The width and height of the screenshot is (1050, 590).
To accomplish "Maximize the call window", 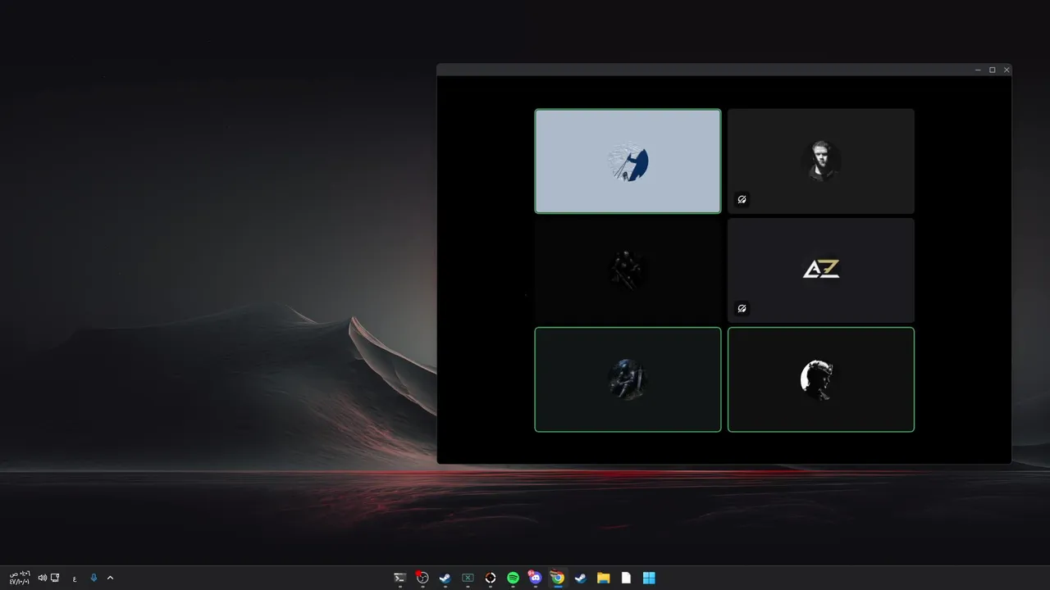I will (x=992, y=70).
